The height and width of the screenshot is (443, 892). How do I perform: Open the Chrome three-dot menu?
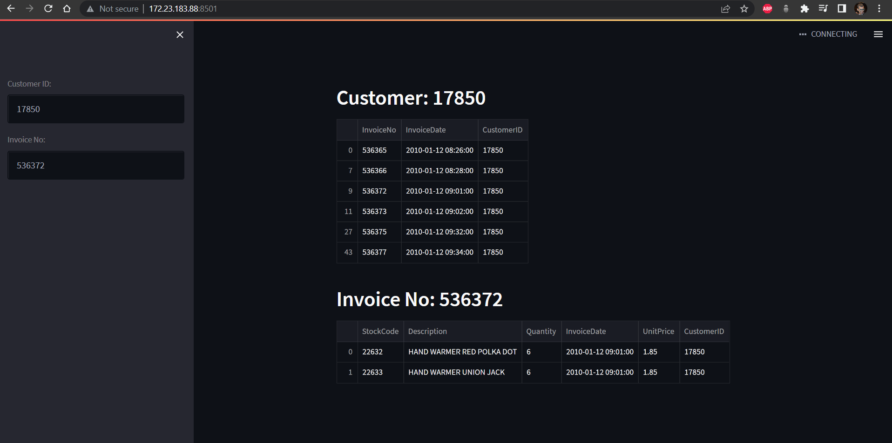coord(879,8)
